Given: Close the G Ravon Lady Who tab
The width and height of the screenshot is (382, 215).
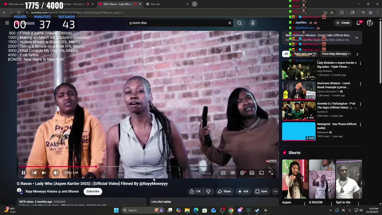Looking at the screenshot, I should pos(140,4).
